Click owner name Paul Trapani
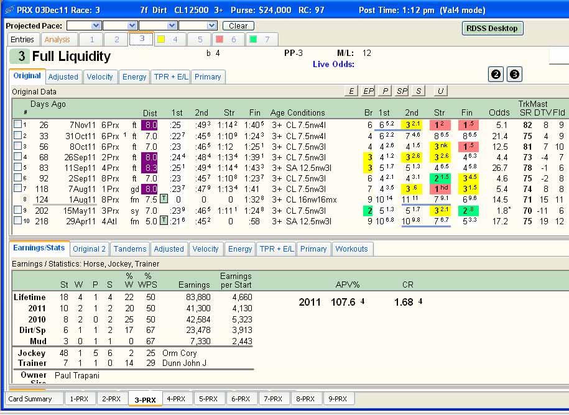 (x=77, y=375)
